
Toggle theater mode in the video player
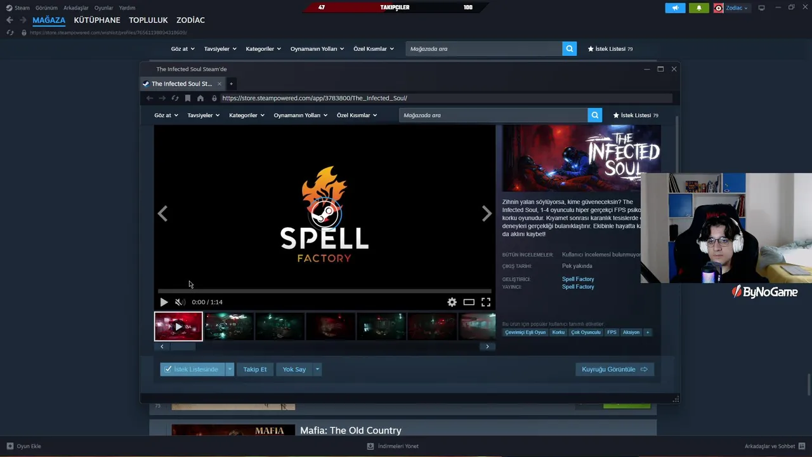click(x=469, y=302)
